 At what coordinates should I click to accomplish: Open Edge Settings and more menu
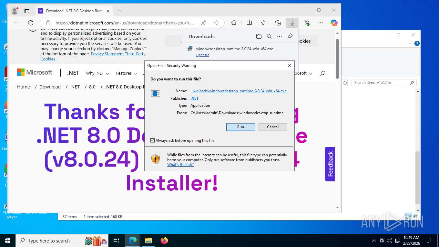coord(321,23)
